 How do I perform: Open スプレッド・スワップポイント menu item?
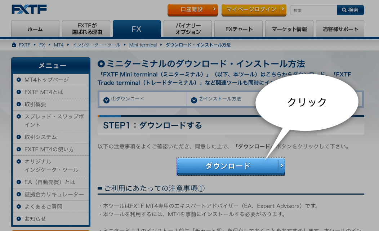(51, 121)
